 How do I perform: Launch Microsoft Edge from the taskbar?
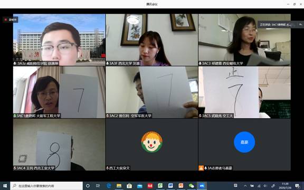pyautogui.click(x=109, y=186)
